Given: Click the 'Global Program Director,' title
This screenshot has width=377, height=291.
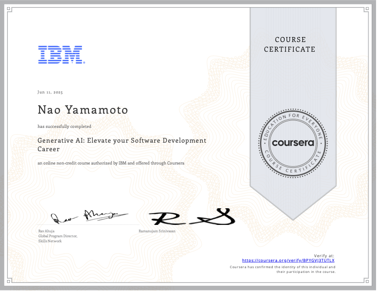Looking at the screenshot, I should pos(58,236).
